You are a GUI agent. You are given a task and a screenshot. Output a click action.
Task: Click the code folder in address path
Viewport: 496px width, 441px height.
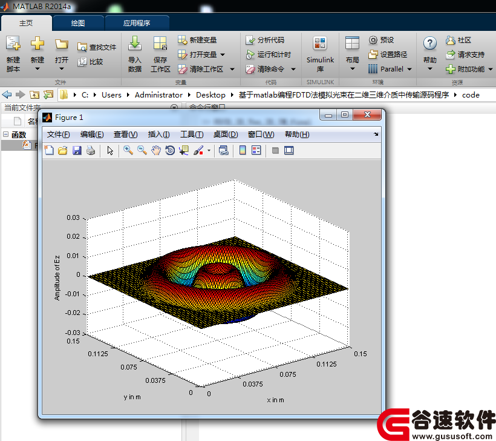coord(471,95)
